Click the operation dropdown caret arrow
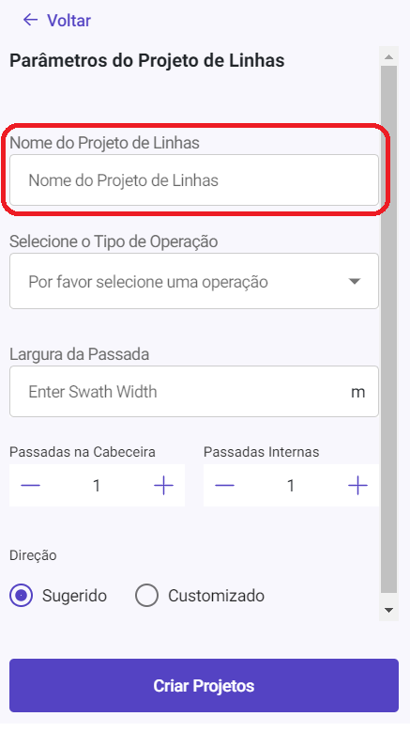 coord(355,282)
